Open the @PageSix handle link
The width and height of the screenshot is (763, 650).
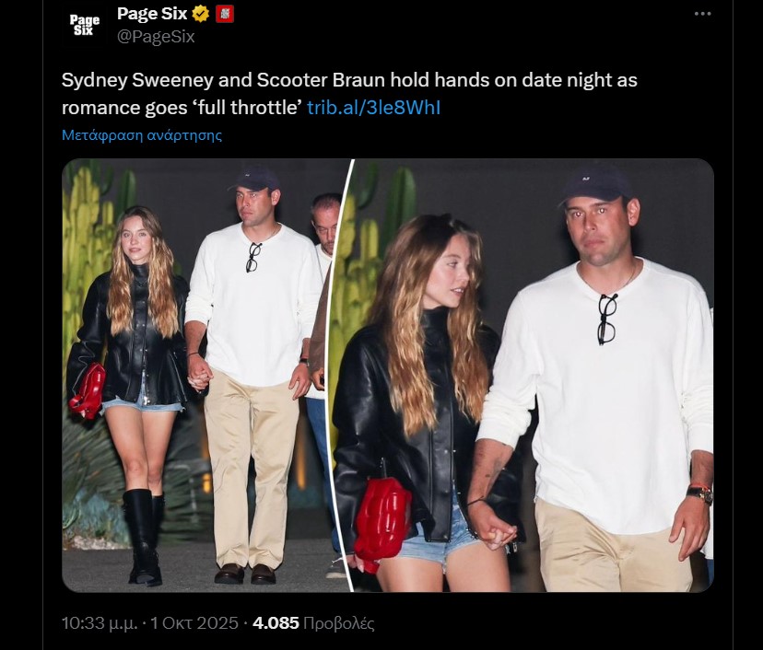pos(156,37)
